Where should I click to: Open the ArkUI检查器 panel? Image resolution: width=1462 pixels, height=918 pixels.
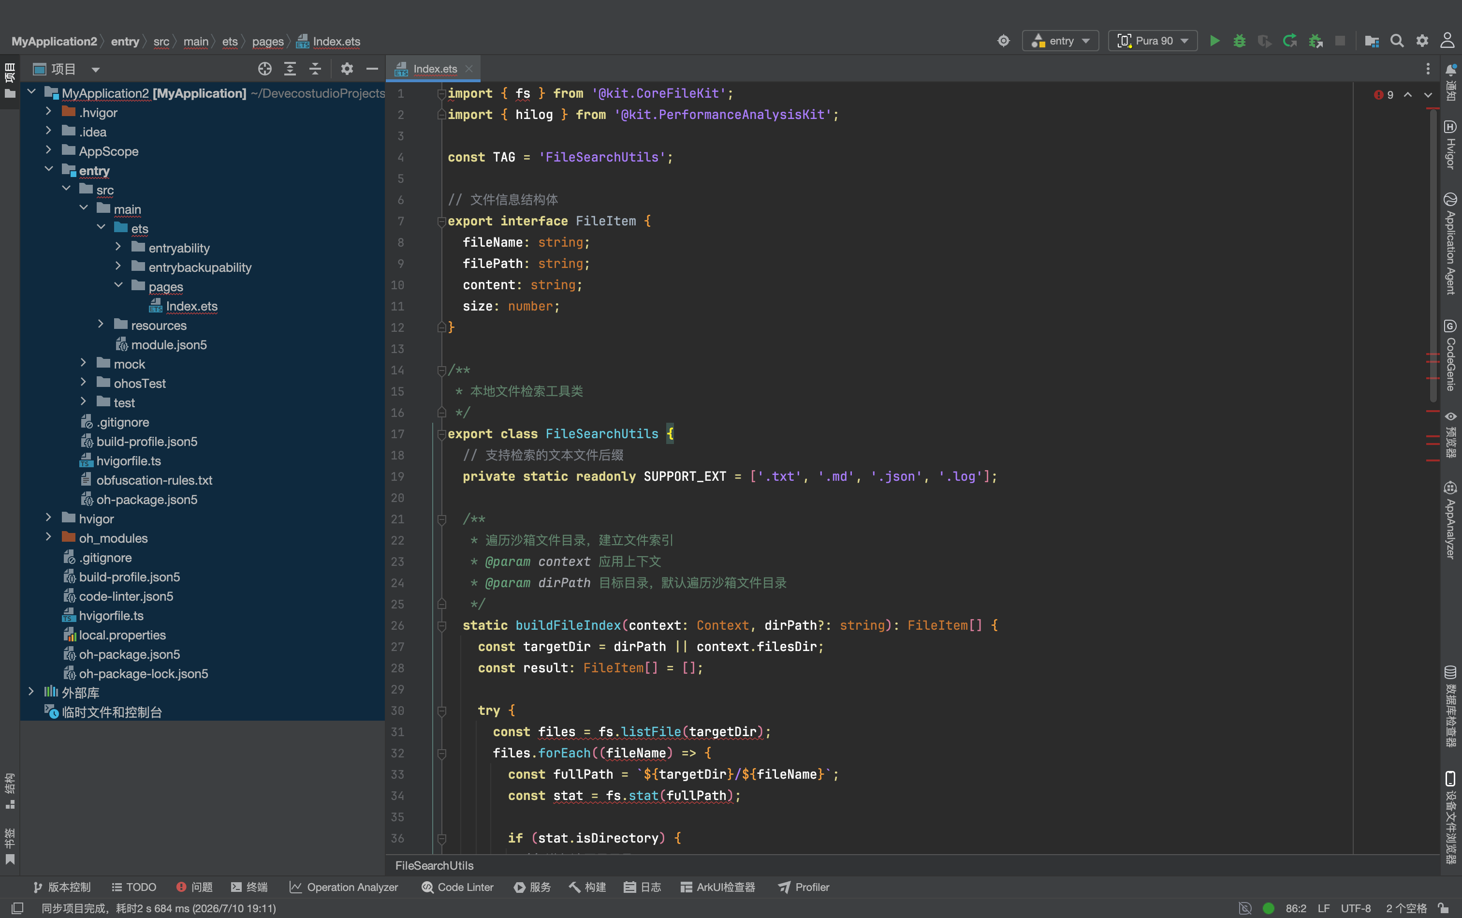click(718, 887)
